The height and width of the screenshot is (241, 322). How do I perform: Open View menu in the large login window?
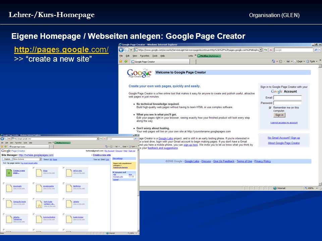pyautogui.click(x=135, y=56)
